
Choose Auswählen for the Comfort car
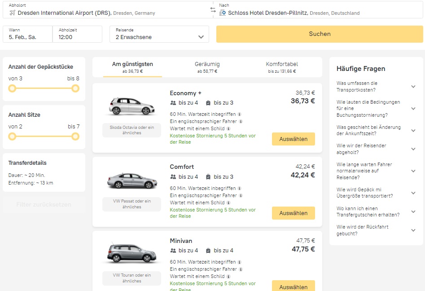293,213
